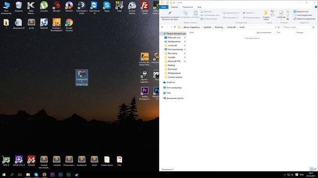Open Steam from taskbar
318x178 pixels.
77,175
